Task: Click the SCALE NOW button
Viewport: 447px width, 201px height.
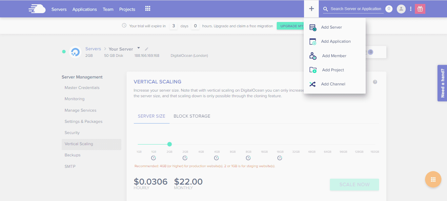Action: pos(354,184)
